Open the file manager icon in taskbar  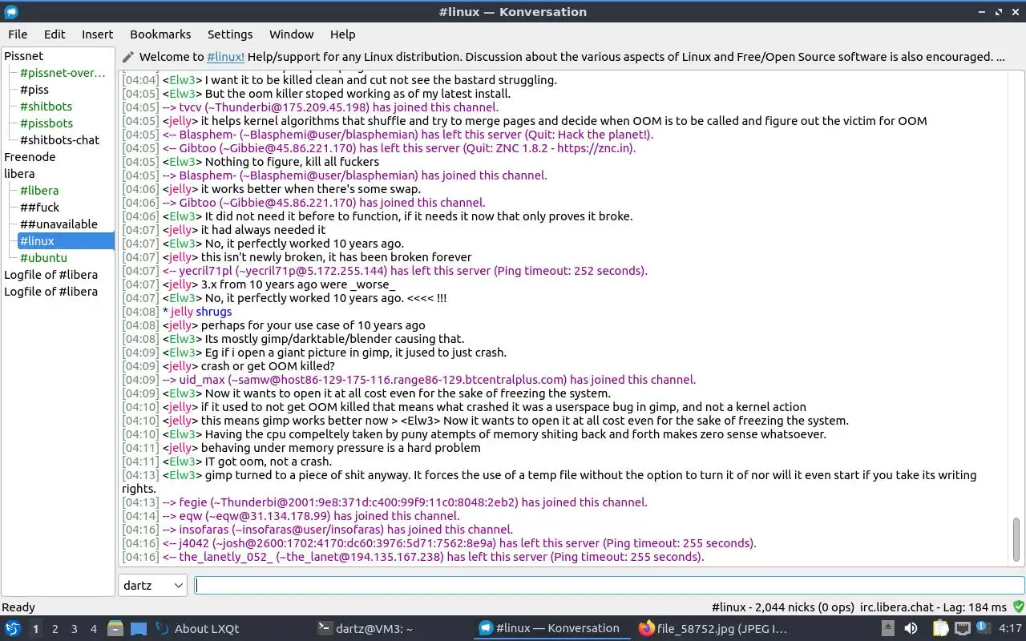115,628
